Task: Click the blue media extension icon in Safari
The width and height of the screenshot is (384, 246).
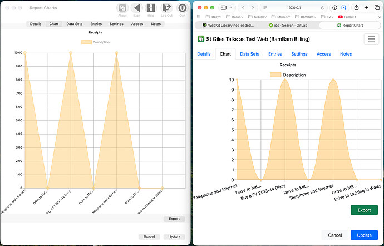Action: pos(344,8)
